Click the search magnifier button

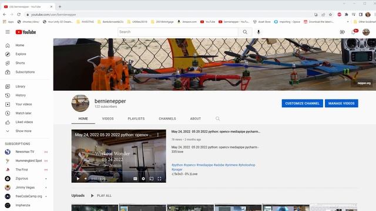[245, 32]
